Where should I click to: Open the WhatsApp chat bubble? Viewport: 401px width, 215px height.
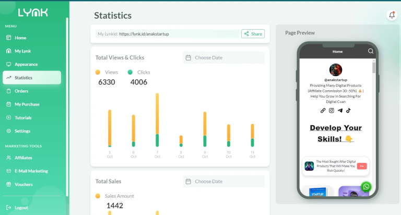(x=367, y=186)
